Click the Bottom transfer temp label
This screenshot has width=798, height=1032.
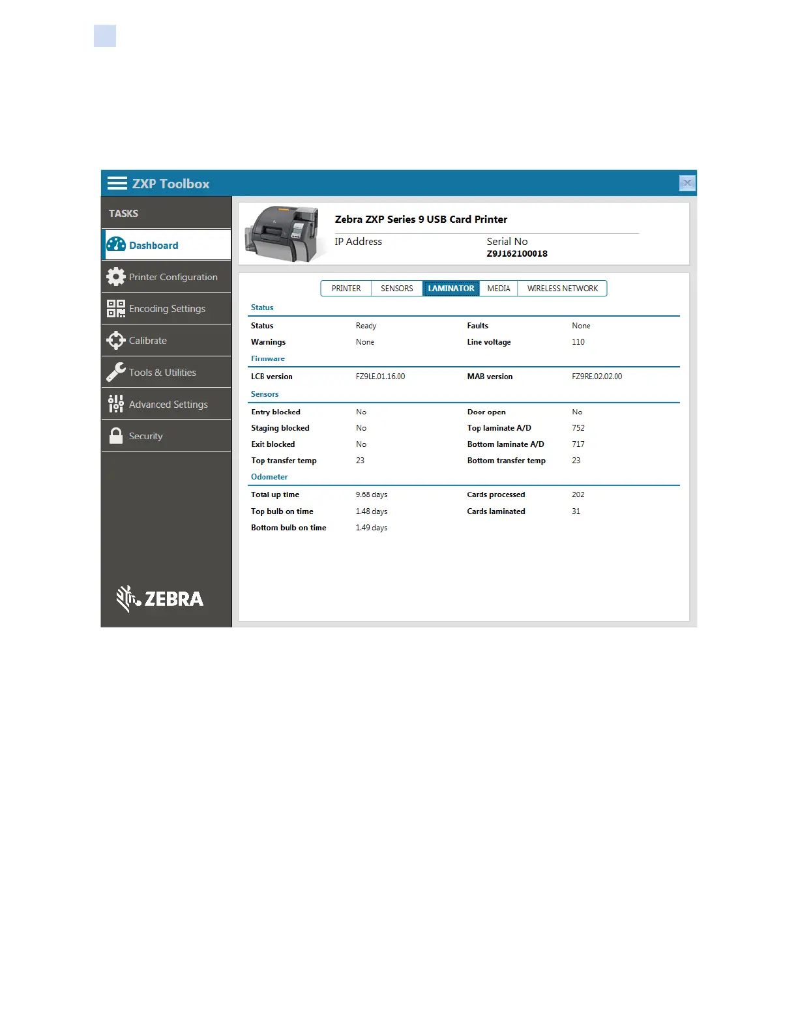[507, 461]
